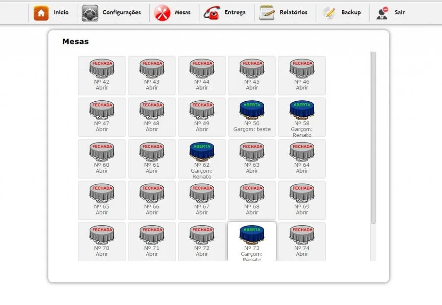
Task: Click the red Mesas fork-and-knife icon
Action: 162,13
